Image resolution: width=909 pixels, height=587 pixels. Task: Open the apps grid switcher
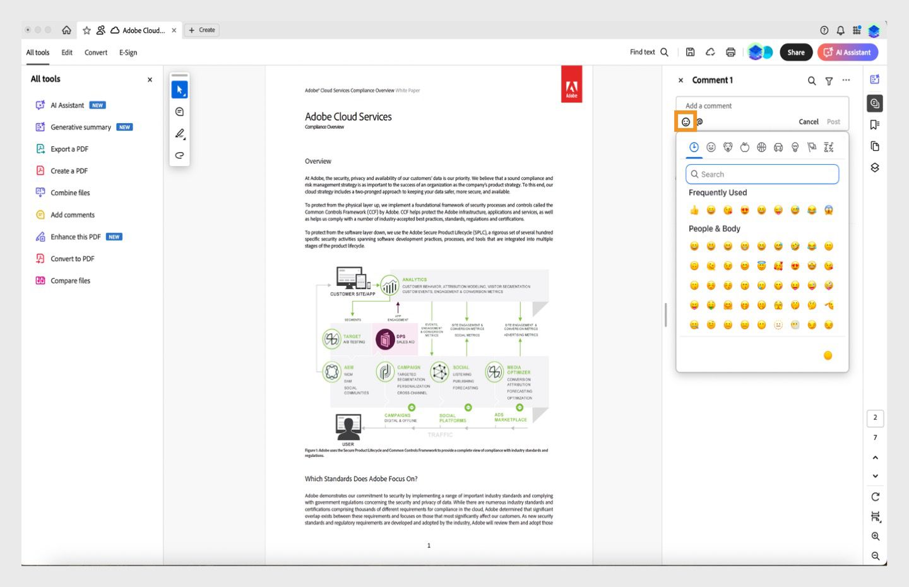pos(857,30)
